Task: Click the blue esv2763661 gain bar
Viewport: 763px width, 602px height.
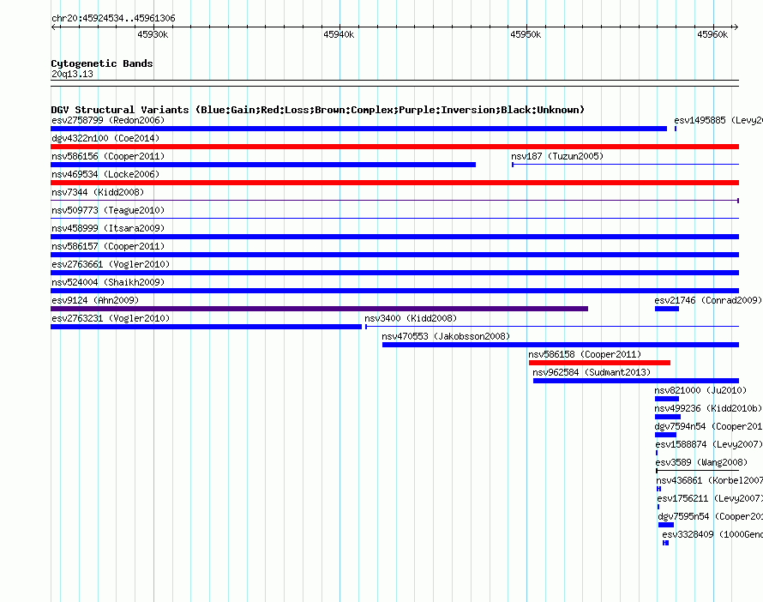Action: coord(394,273)
